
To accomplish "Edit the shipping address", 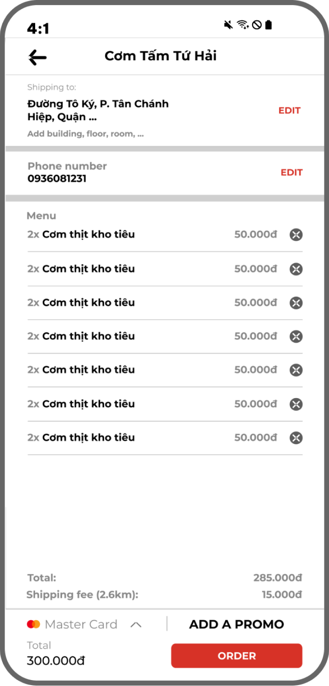I will pyautogui.click(x=289, y=111).
